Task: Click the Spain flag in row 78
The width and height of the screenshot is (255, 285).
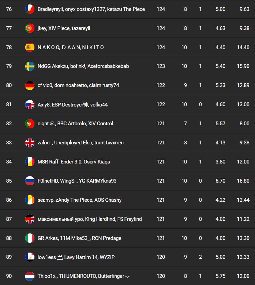Action: click(x=30, y=47)
